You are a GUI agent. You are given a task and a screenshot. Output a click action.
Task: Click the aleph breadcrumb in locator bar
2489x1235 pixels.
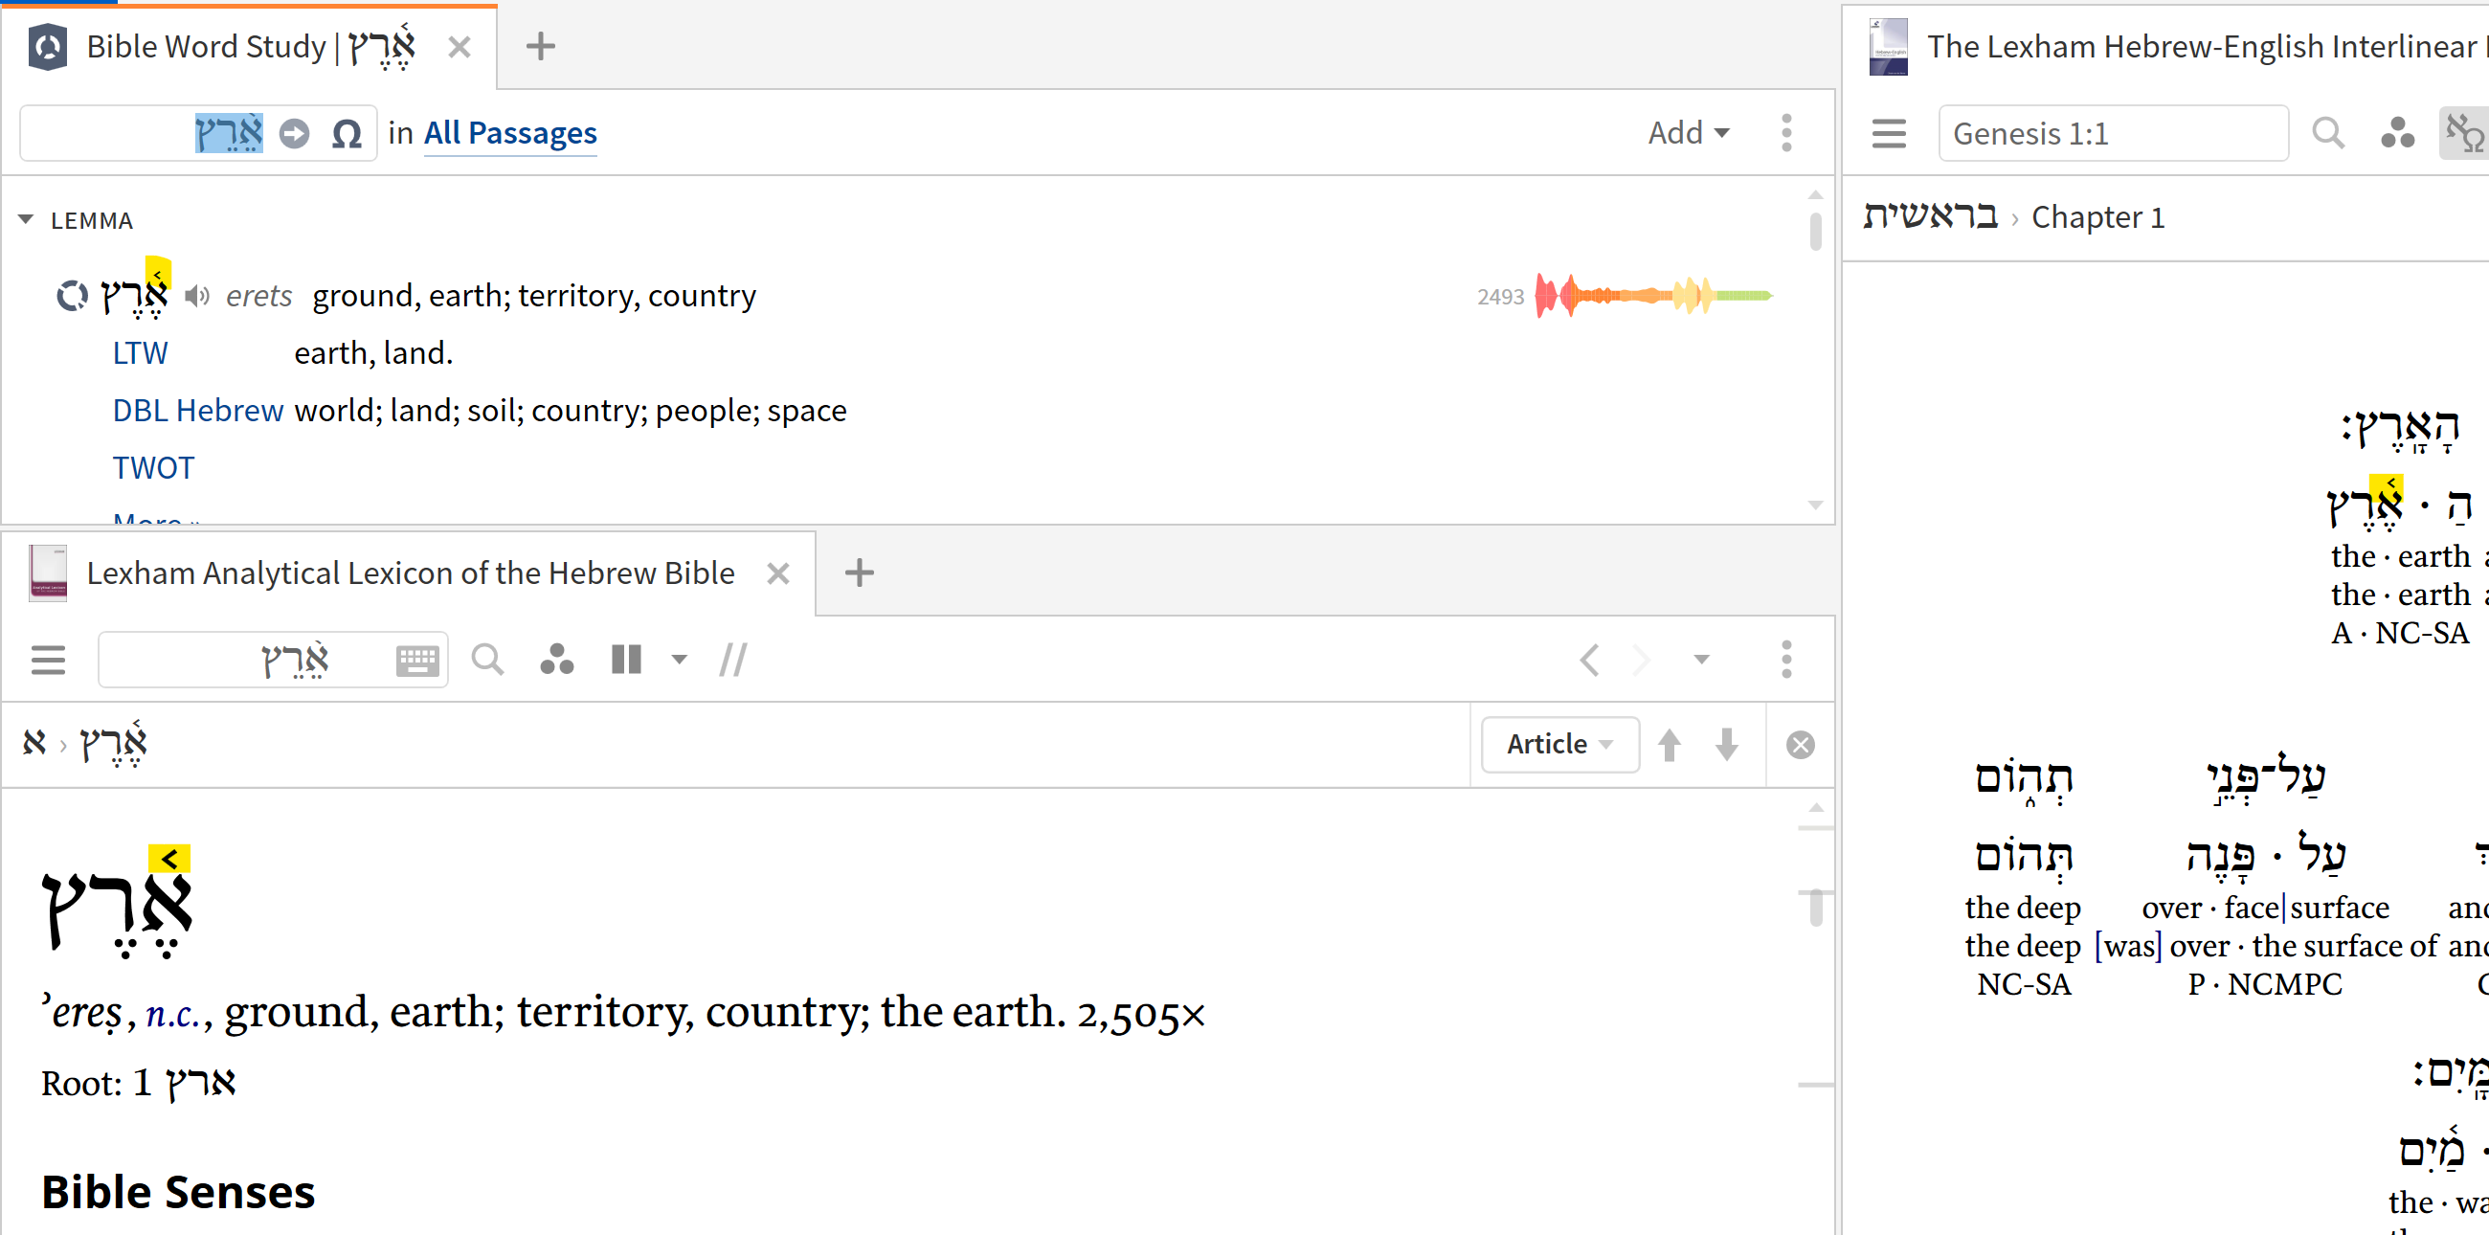coord(34,743)
